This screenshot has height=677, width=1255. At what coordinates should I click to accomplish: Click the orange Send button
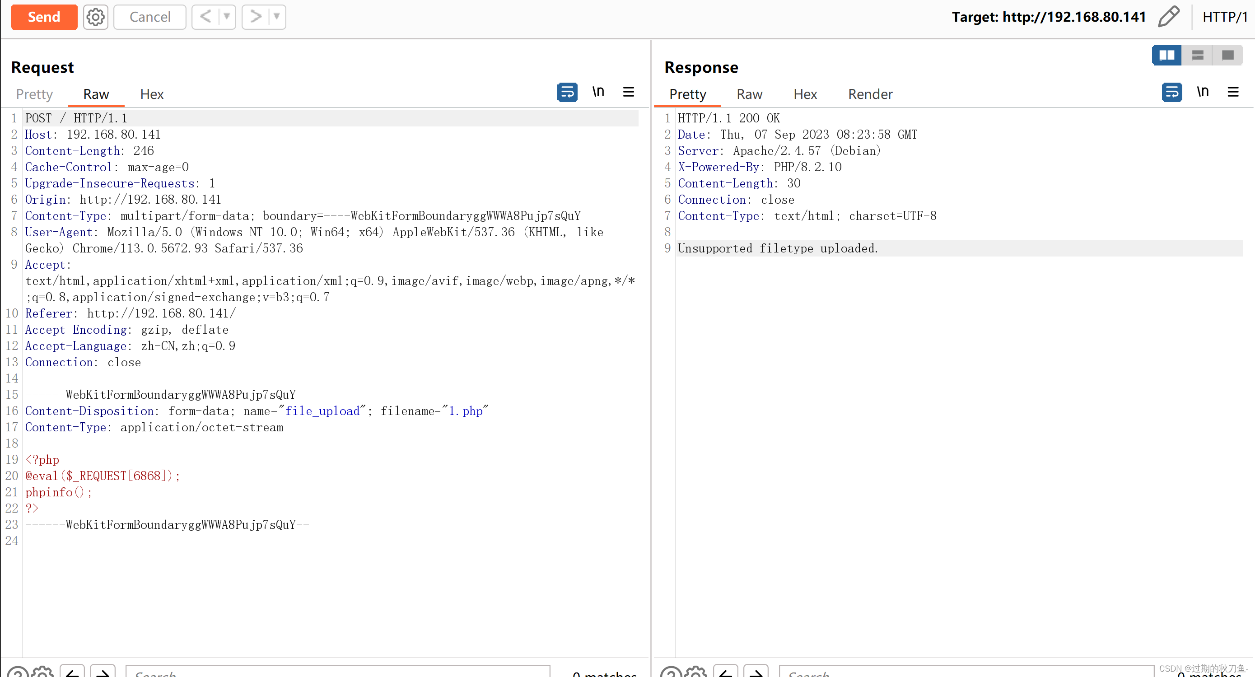[44, 17]
